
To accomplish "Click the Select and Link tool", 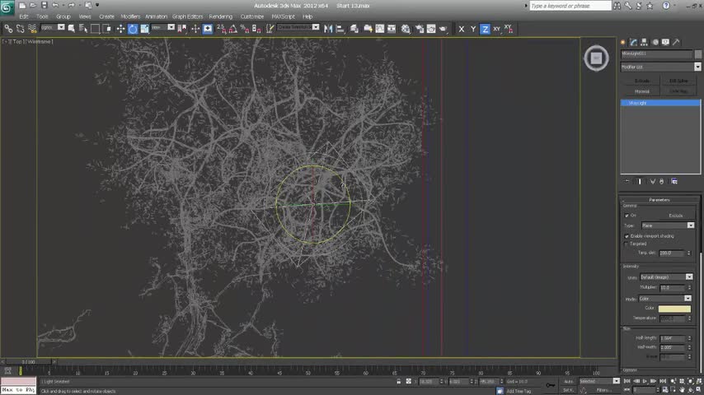I will 8,29.
